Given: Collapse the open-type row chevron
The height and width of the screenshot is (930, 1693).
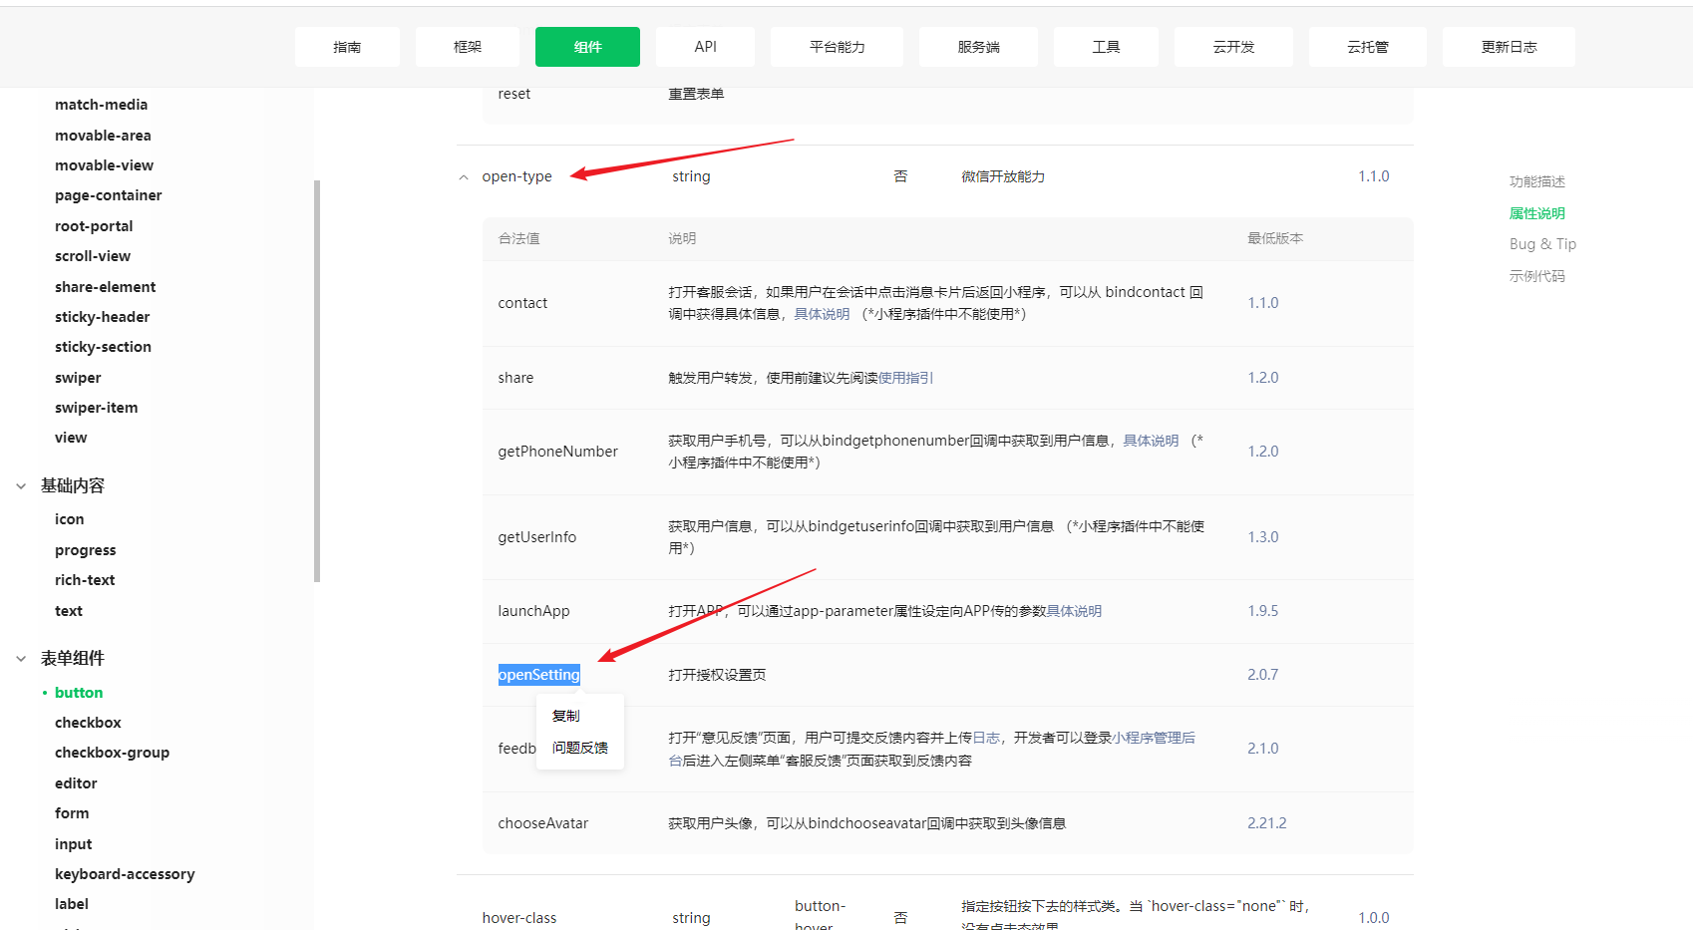Looking at the screenshot, I should tap(463, 177).
